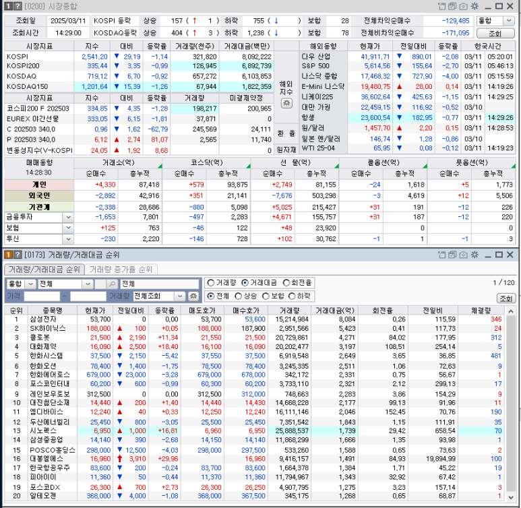Click the minimum 가격 input field
This screenshot has width=521, height=508.
pyautogui.click(x=42, y=296)
